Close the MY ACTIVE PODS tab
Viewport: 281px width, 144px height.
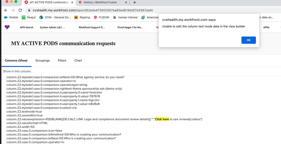click(x=72, y=2)
